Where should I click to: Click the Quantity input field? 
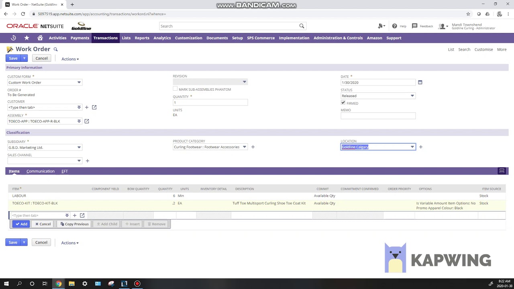tap(210, 102)
